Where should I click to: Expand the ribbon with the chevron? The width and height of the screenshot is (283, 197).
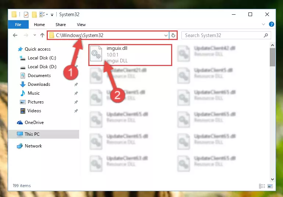point(263,24)
